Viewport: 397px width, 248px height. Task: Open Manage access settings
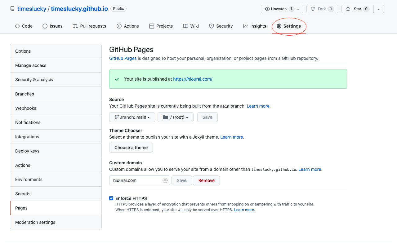pos(56,65)
